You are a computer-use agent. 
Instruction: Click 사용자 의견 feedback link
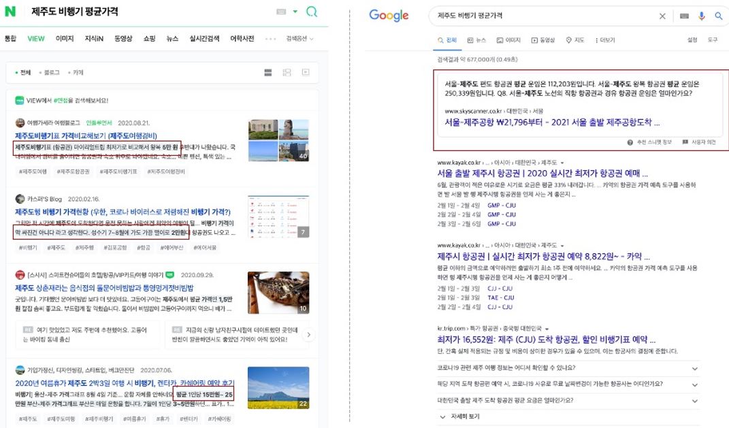pyautogui.click(x=699, y=142)
